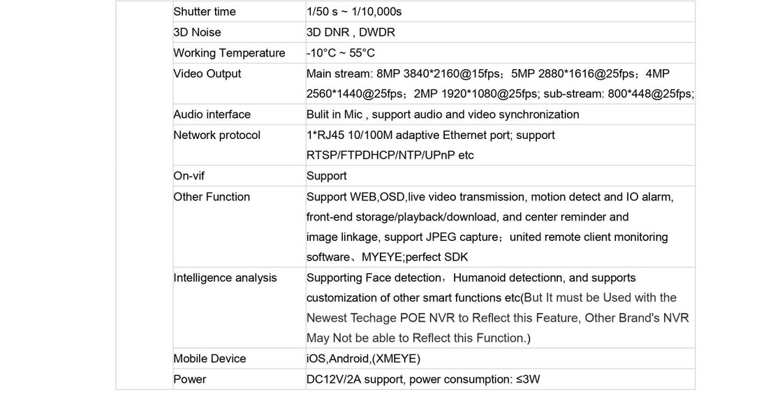Select the iOS,Android,(XMEYE) value

tap(363, 359)
